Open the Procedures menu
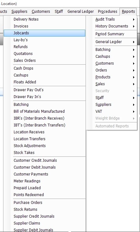This screenshot has width=140, height=232. (x=108, y=12)
